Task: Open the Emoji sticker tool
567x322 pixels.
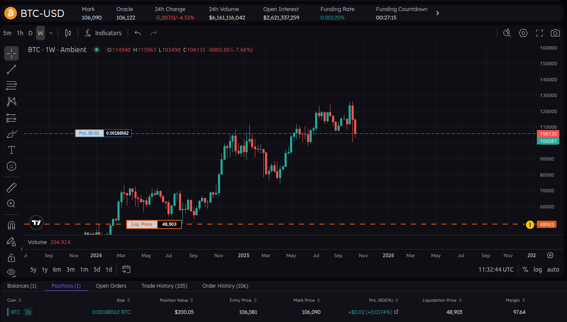Action: (x=11, y=166)
